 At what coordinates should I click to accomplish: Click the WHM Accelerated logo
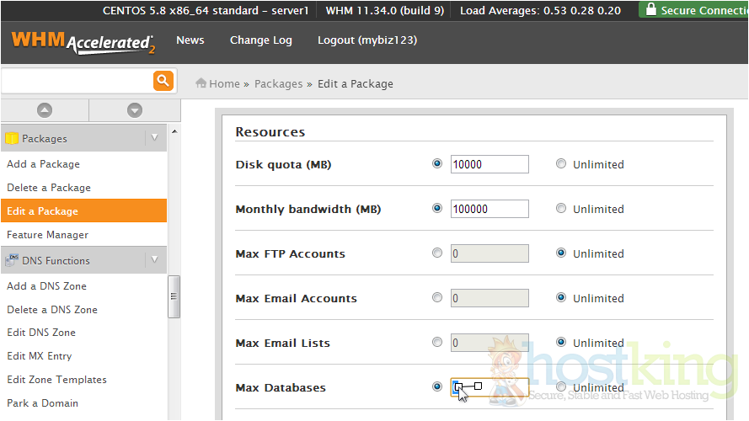tap(83, 42)
